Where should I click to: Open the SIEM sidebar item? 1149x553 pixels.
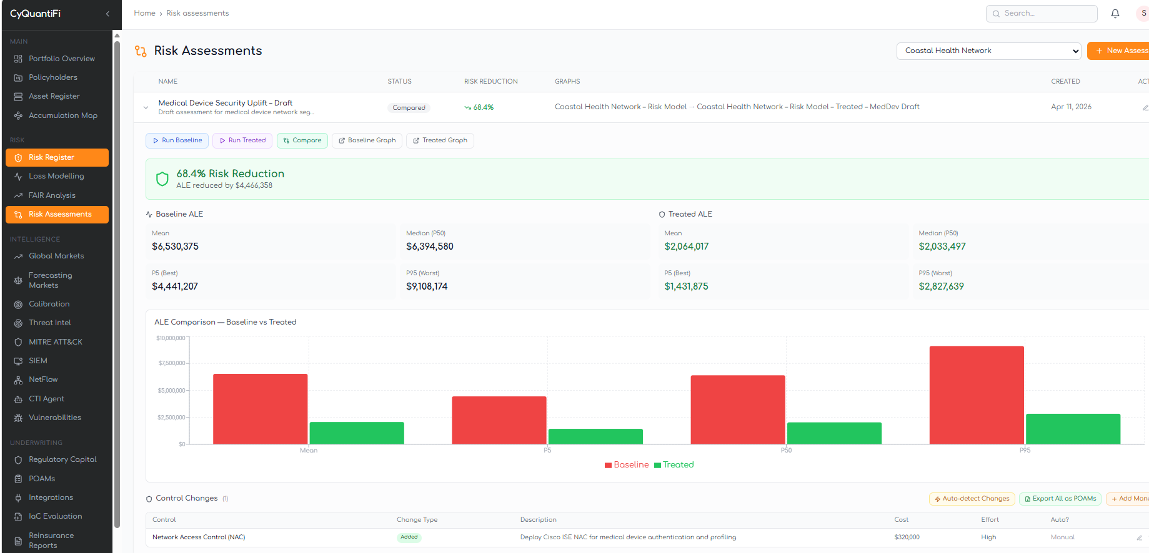37,361
